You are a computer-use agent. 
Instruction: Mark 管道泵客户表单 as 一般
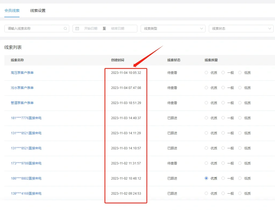tap(223, 103)
